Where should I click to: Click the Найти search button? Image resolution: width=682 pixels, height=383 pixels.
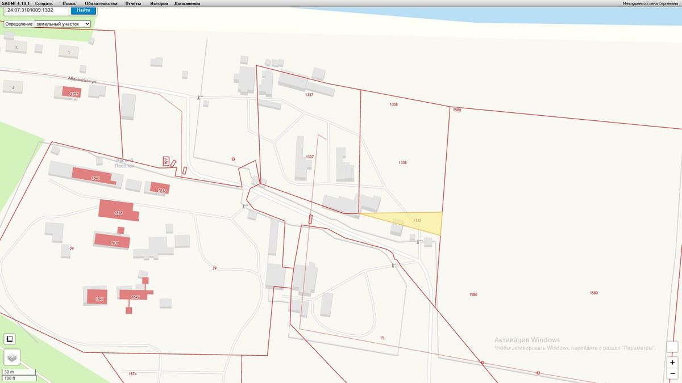[x=84, y=10]
